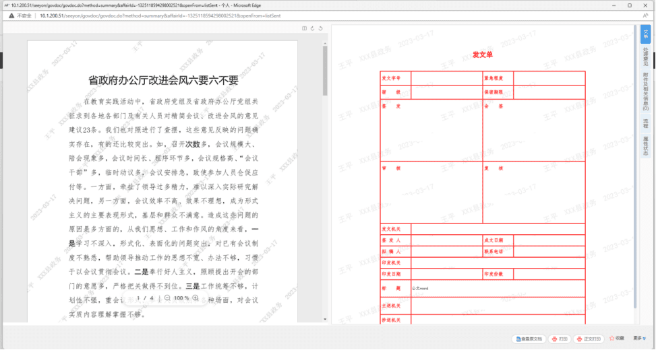The width and height of the screenshot is (656, 350).
Task: Open the 属性状态 side tab
Action: tap(645, 146)
